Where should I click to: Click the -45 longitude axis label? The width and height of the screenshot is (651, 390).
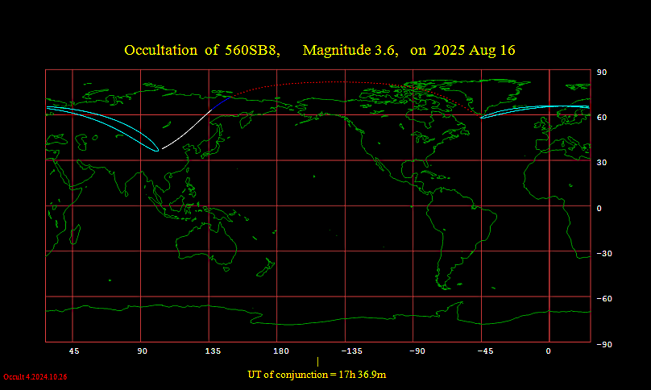(483, 351)
